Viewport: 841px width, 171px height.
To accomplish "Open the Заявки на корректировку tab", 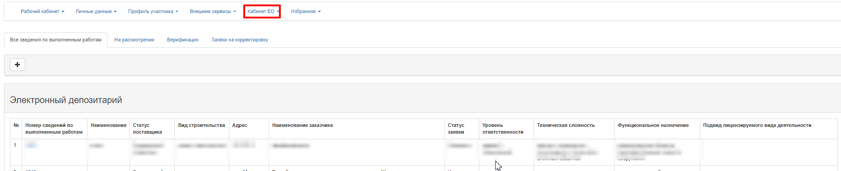I will [x=240, y=40].
